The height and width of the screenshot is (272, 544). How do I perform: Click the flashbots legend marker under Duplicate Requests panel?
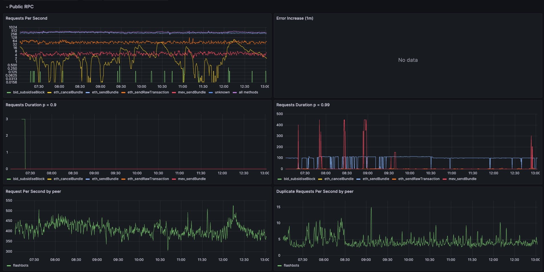click(x=279, y=265)
